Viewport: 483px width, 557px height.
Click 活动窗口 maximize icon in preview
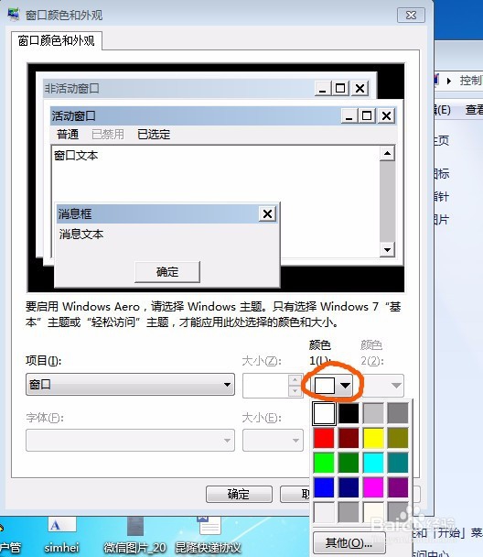point(367,115)
